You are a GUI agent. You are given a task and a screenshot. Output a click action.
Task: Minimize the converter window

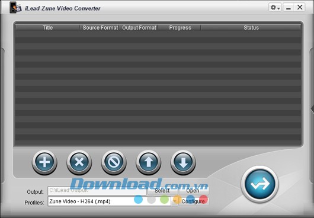coord(289,8)
